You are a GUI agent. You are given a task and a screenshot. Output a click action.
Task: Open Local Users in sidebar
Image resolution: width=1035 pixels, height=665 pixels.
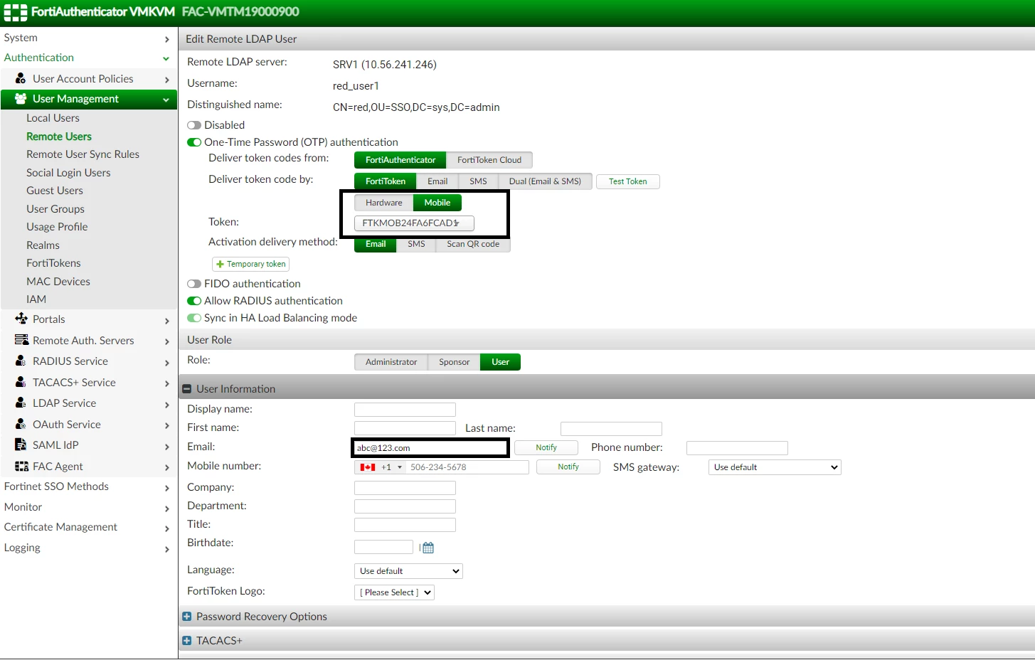tap(53, 118)
